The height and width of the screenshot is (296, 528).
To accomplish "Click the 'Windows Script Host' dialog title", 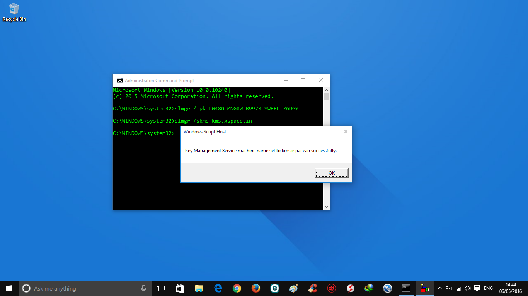I will [x=205, y=132].
